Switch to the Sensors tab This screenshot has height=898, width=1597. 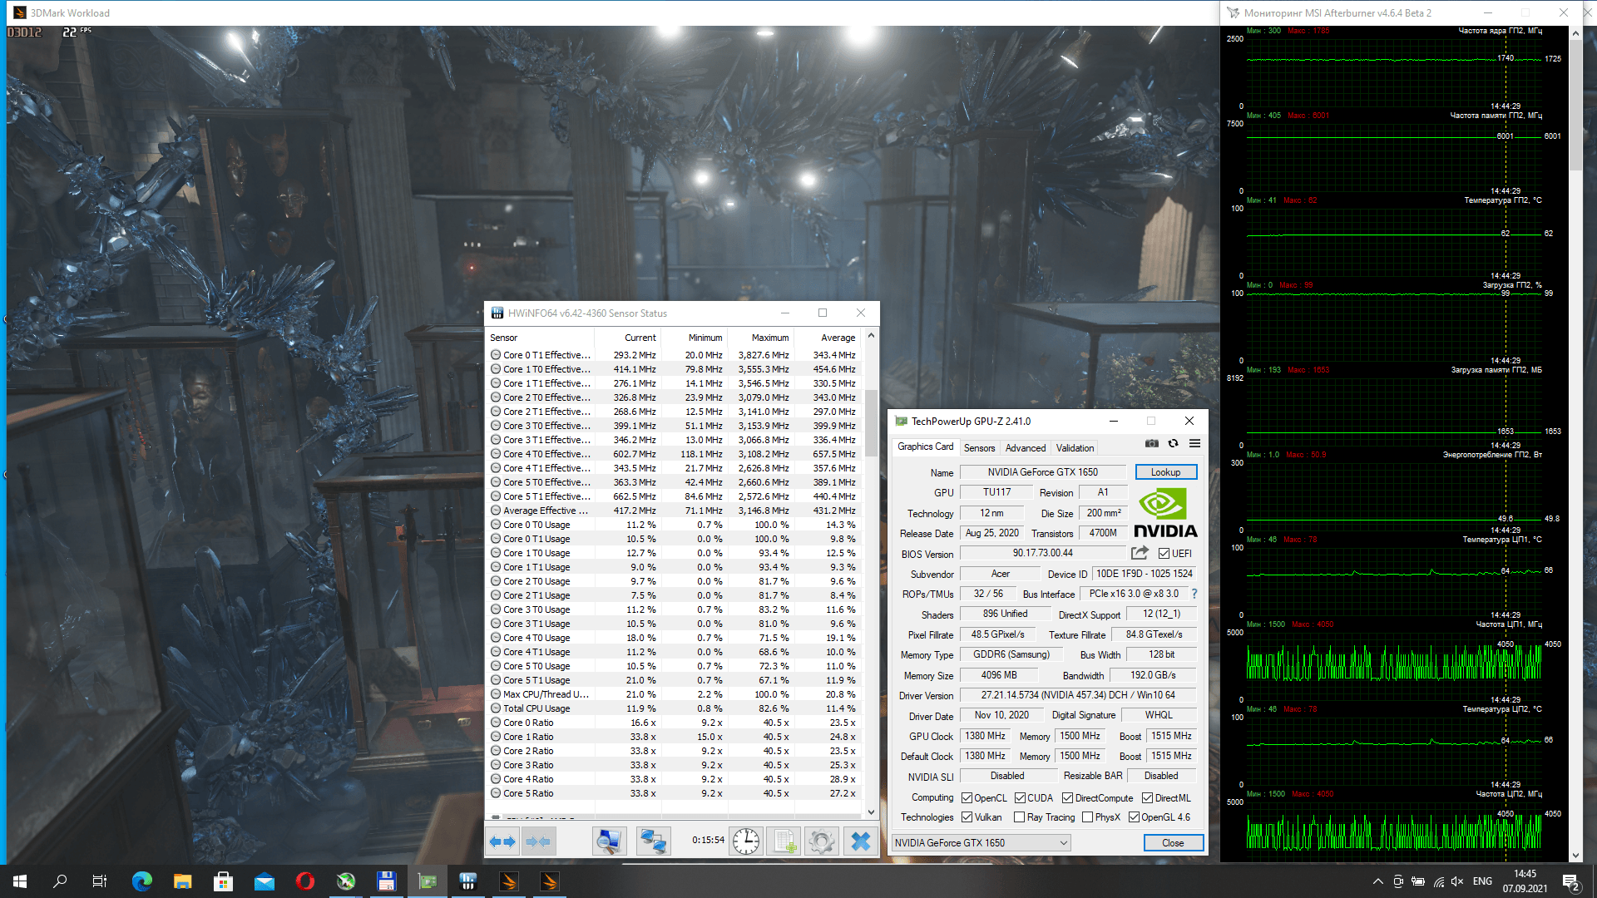(x=979, y=447)
